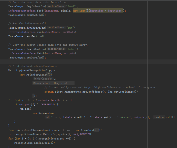The image size is (177, 148).
Task: Click the "feed" string literal in beginSection
Action: point(71,6)
